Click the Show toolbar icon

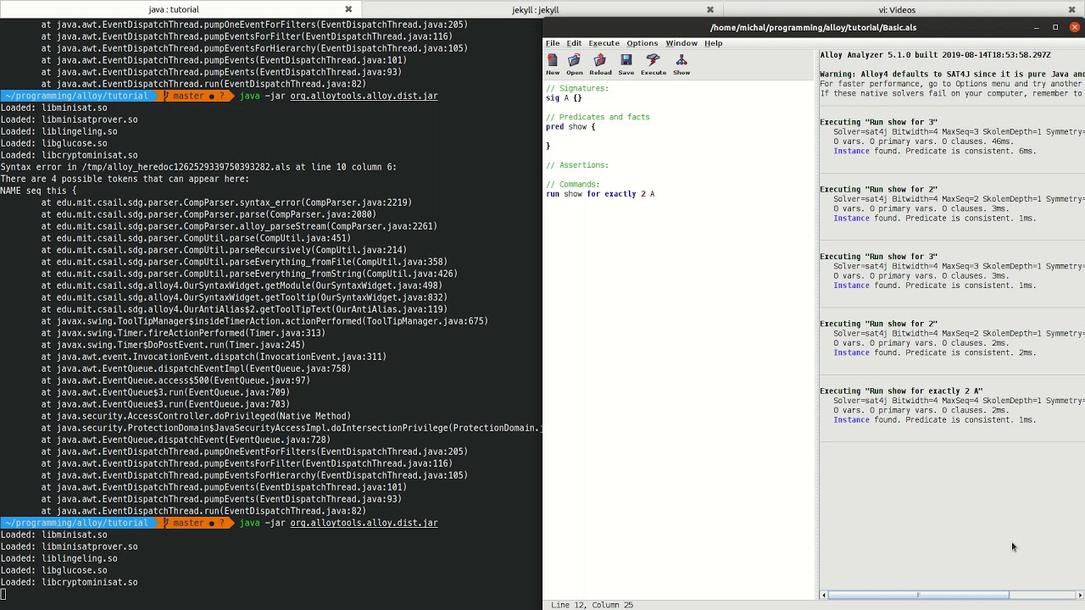[682, 64]
